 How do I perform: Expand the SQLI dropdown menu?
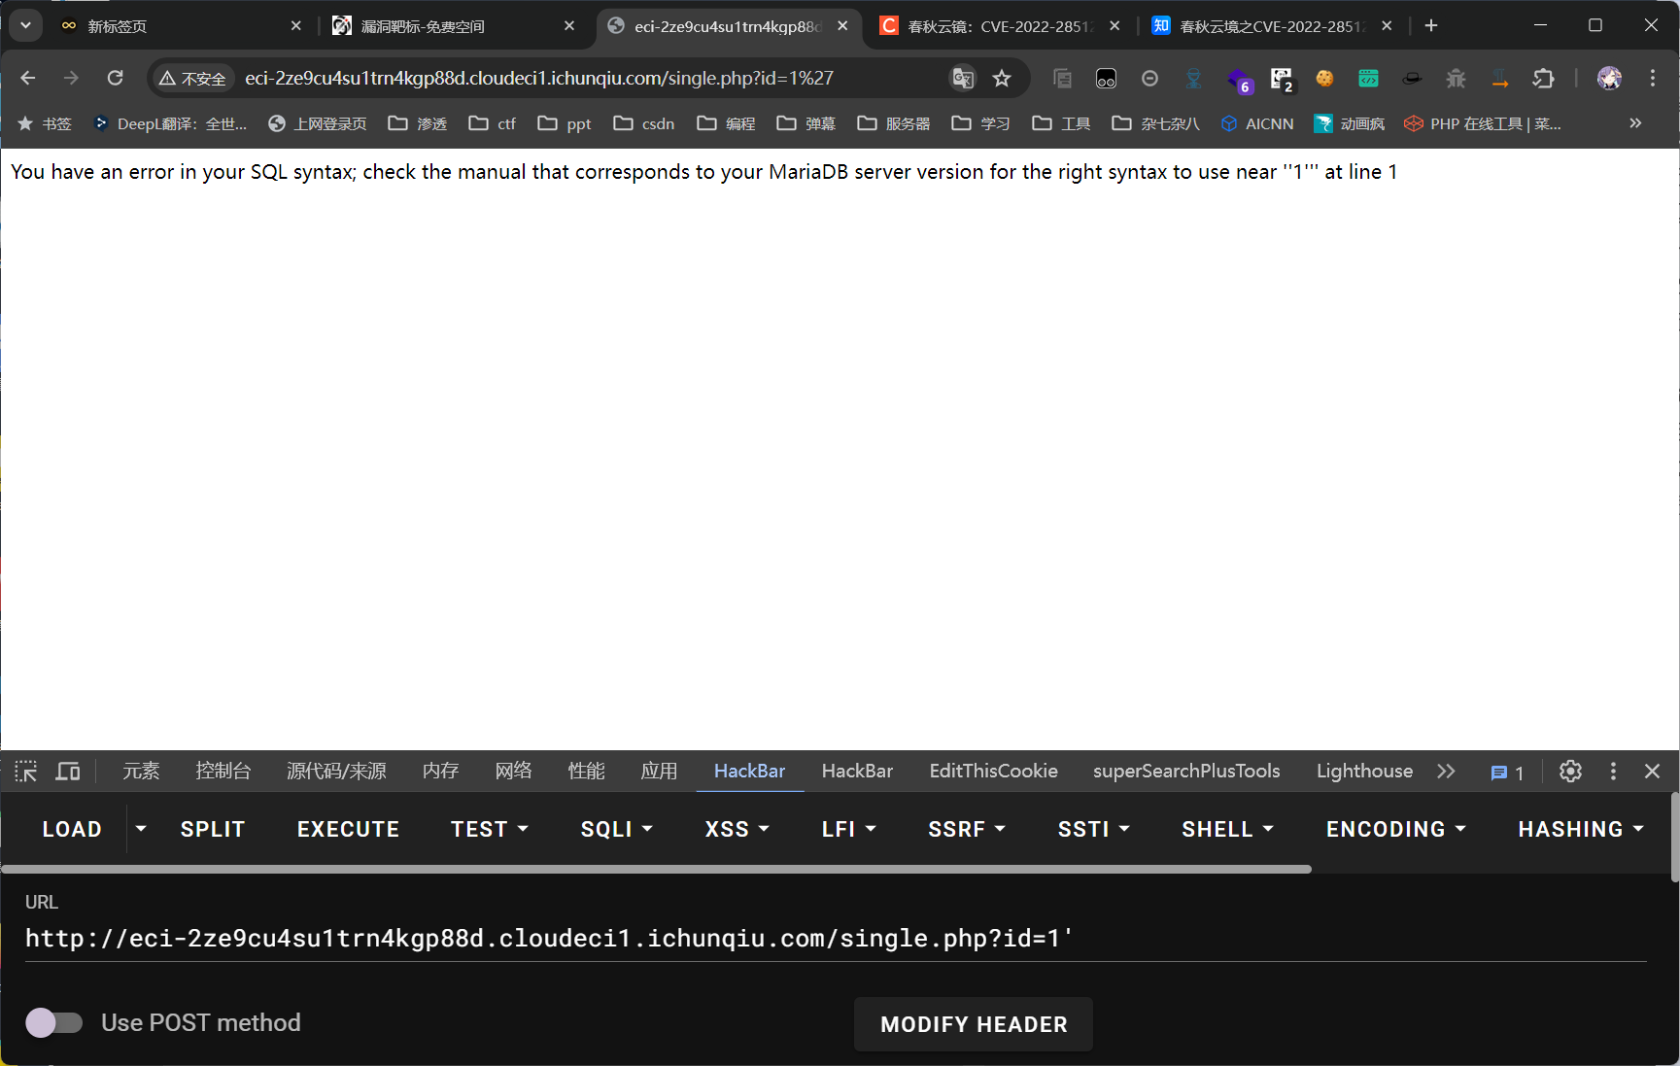pyautogui.click(x=616, y=829)
